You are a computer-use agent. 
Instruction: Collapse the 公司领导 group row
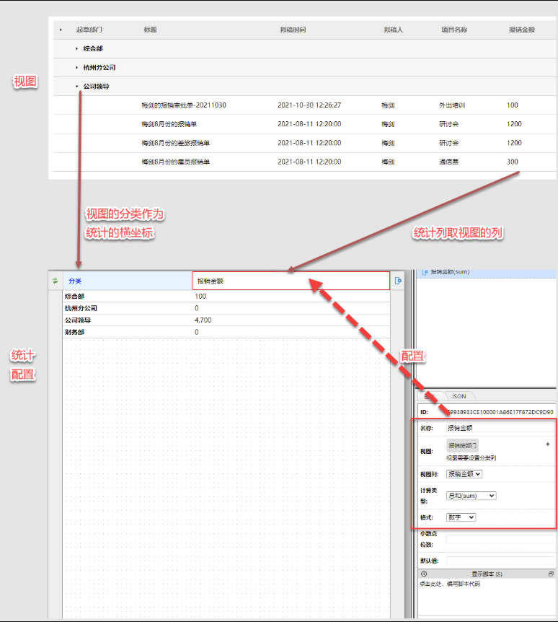tap(77, 86)
